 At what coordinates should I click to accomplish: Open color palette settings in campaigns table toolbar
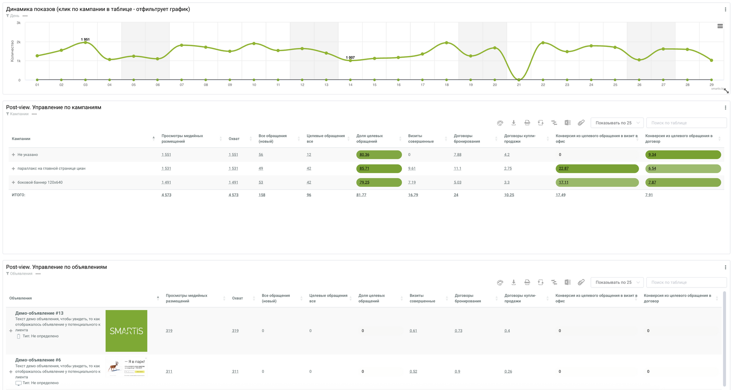[500, 123]
